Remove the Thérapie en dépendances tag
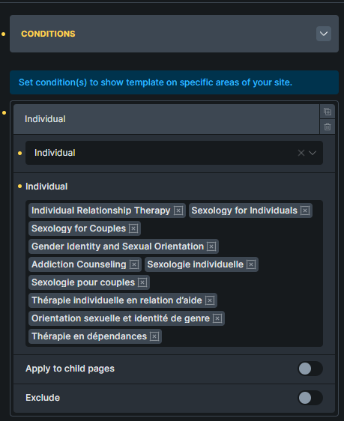Screen dimensions: 344x421 click(x=154, y=336)
